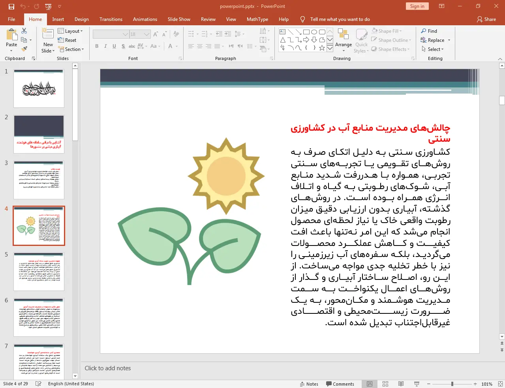
Task: Go to the Slide Show tab
Action: pyautogui.click(x=179, y=19)
